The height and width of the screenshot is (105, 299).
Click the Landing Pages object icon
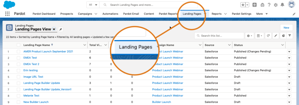point(9,28)
